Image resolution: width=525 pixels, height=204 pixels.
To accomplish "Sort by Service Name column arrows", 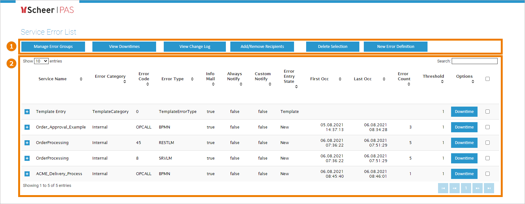I will coord(81,79).
